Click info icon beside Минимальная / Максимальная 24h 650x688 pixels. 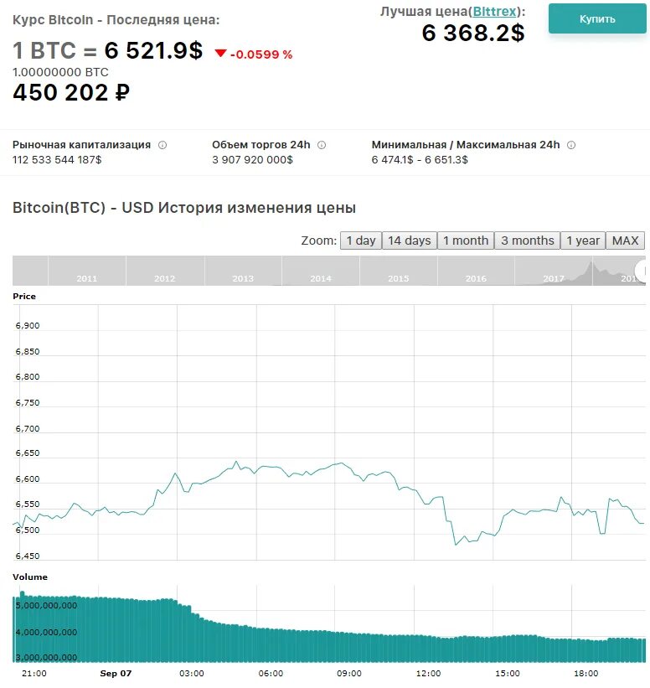pos(571,145)
